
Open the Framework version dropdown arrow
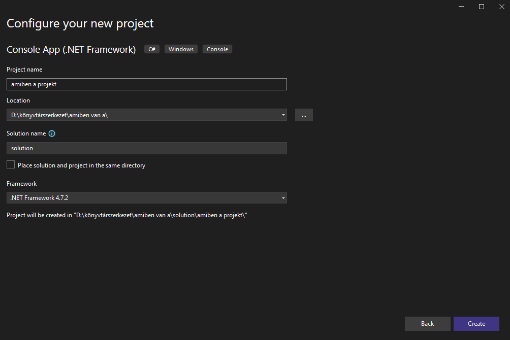click(283, 198)
